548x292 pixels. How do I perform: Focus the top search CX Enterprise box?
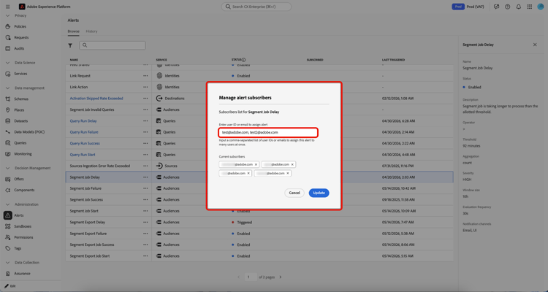tap(256, 7)
